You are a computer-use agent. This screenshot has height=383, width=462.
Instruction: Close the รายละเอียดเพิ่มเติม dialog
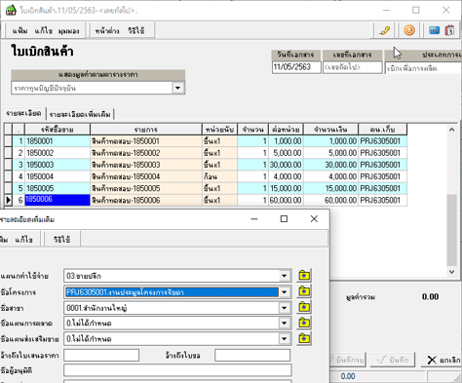coord(314,219)
